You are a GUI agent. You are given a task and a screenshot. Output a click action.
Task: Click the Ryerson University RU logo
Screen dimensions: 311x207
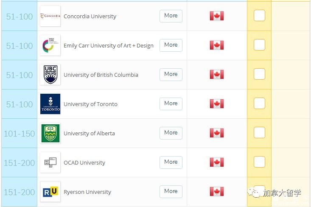[x=50, y=192]
